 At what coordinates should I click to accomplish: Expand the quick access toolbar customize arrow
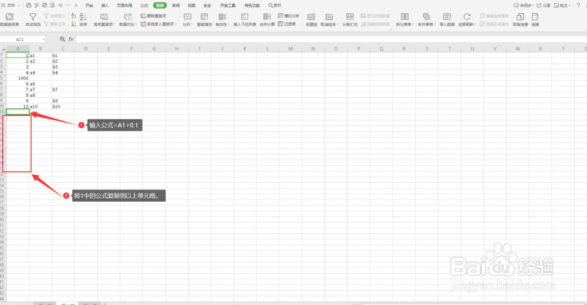coord(76,5)
